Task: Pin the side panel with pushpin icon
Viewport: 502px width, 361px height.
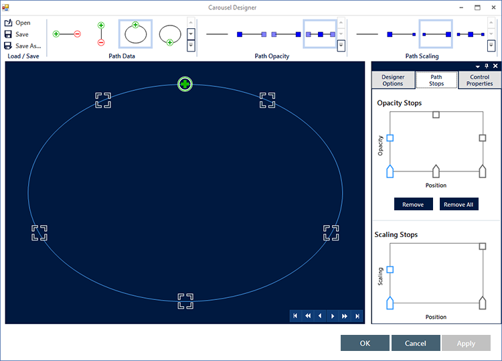Action: click(x=487, y=66)
